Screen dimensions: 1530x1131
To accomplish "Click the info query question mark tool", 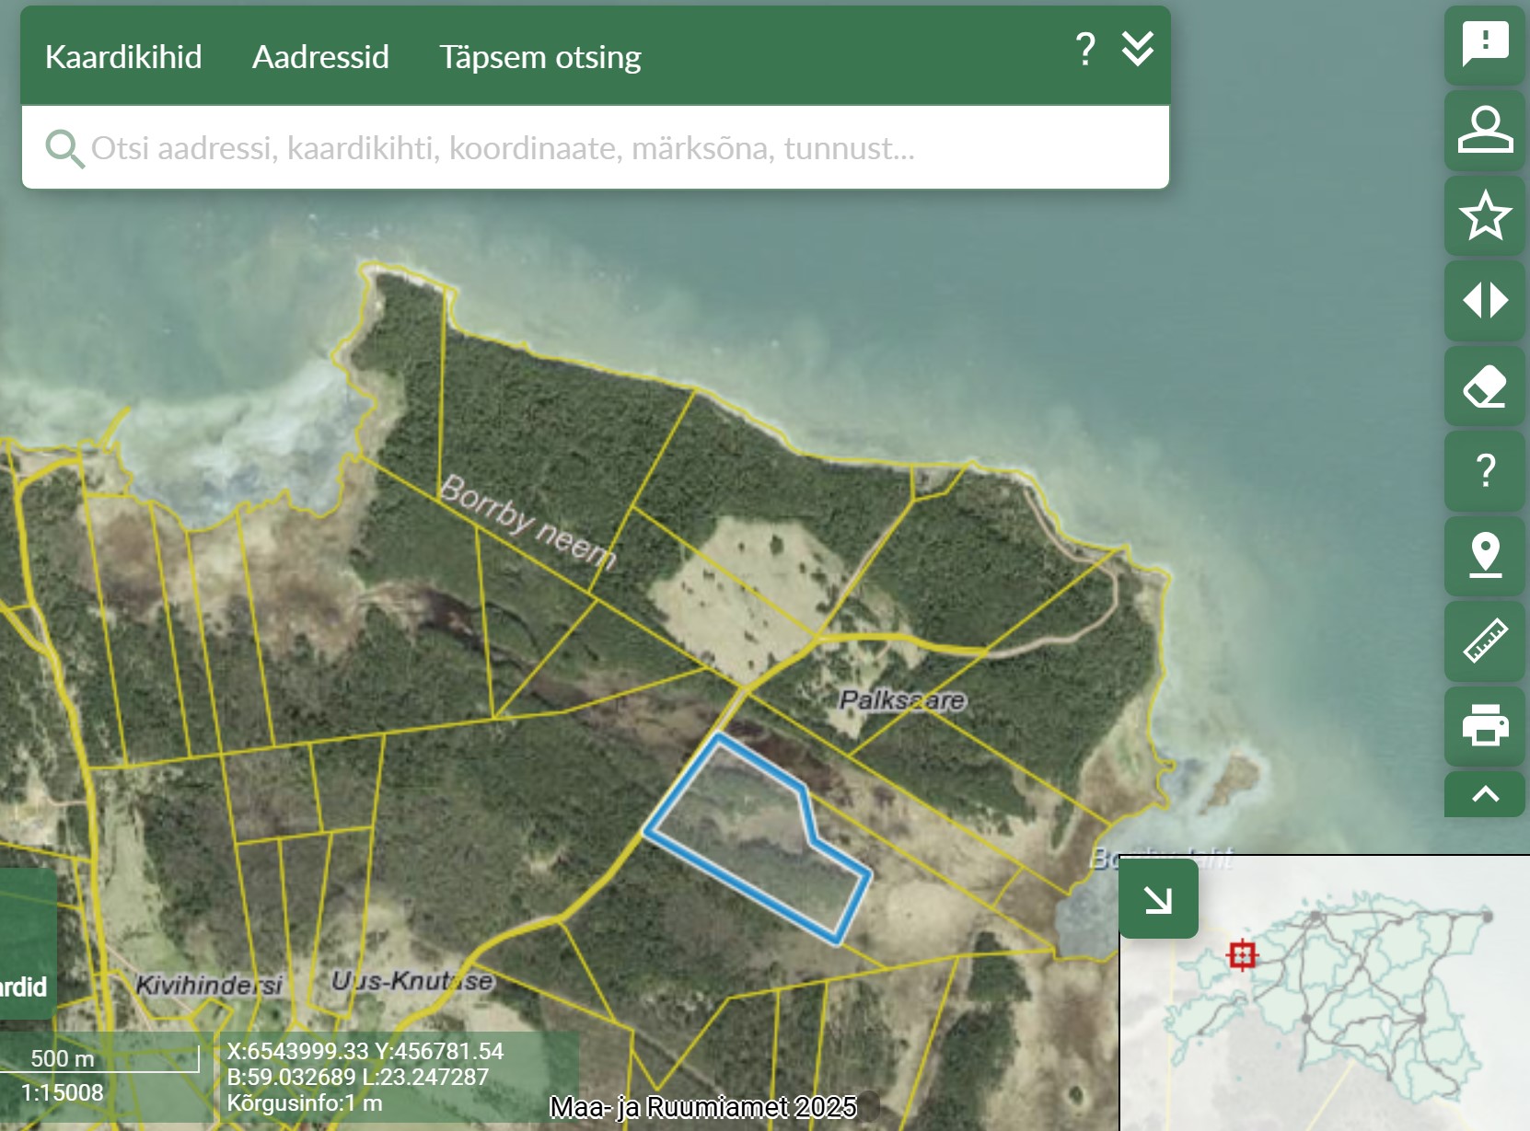I will (x=1484, y=470).
